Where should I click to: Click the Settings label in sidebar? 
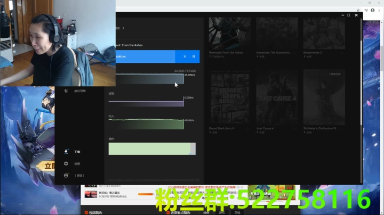click(77, 164)
